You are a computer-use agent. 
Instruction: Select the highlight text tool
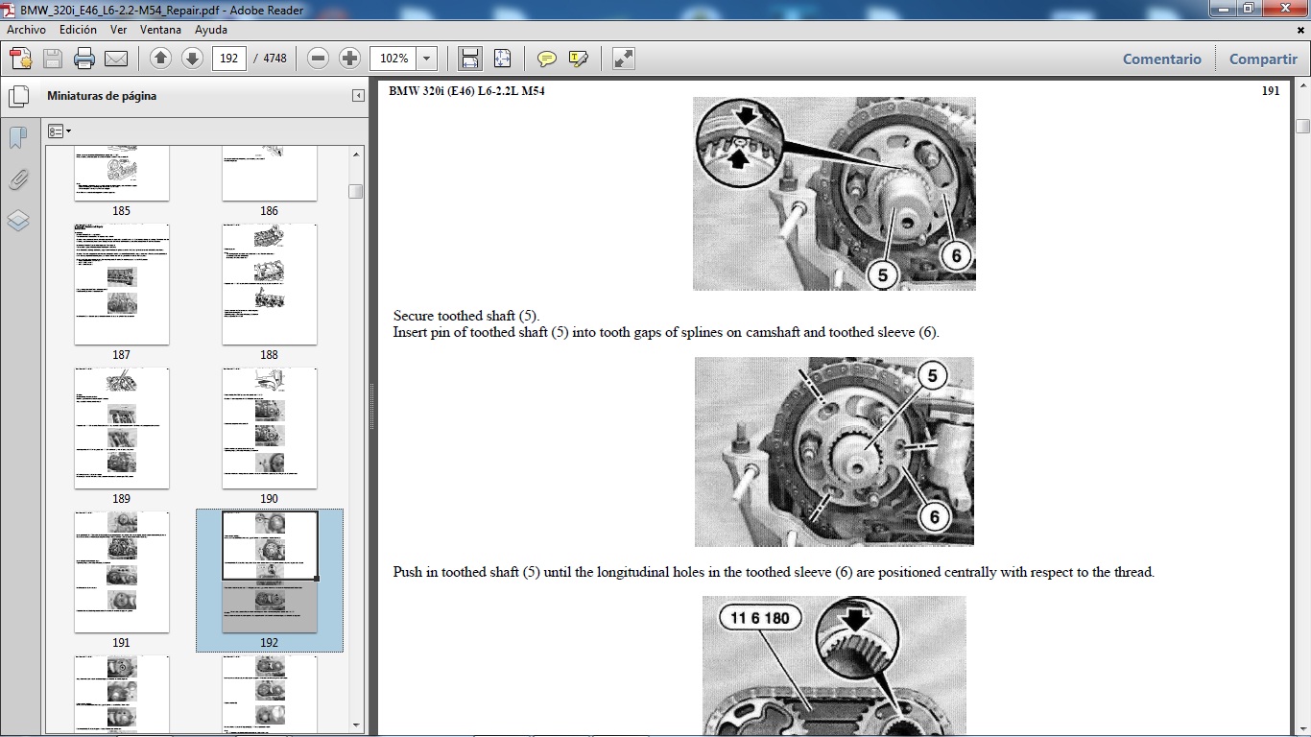click(578, 59)
